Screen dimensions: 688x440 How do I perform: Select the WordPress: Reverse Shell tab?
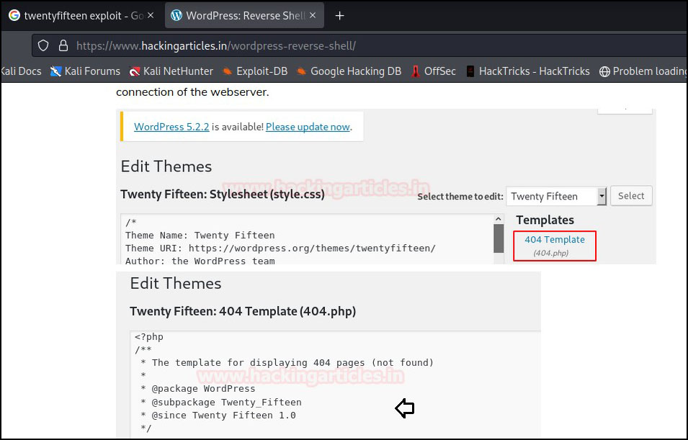pos(244,16)
